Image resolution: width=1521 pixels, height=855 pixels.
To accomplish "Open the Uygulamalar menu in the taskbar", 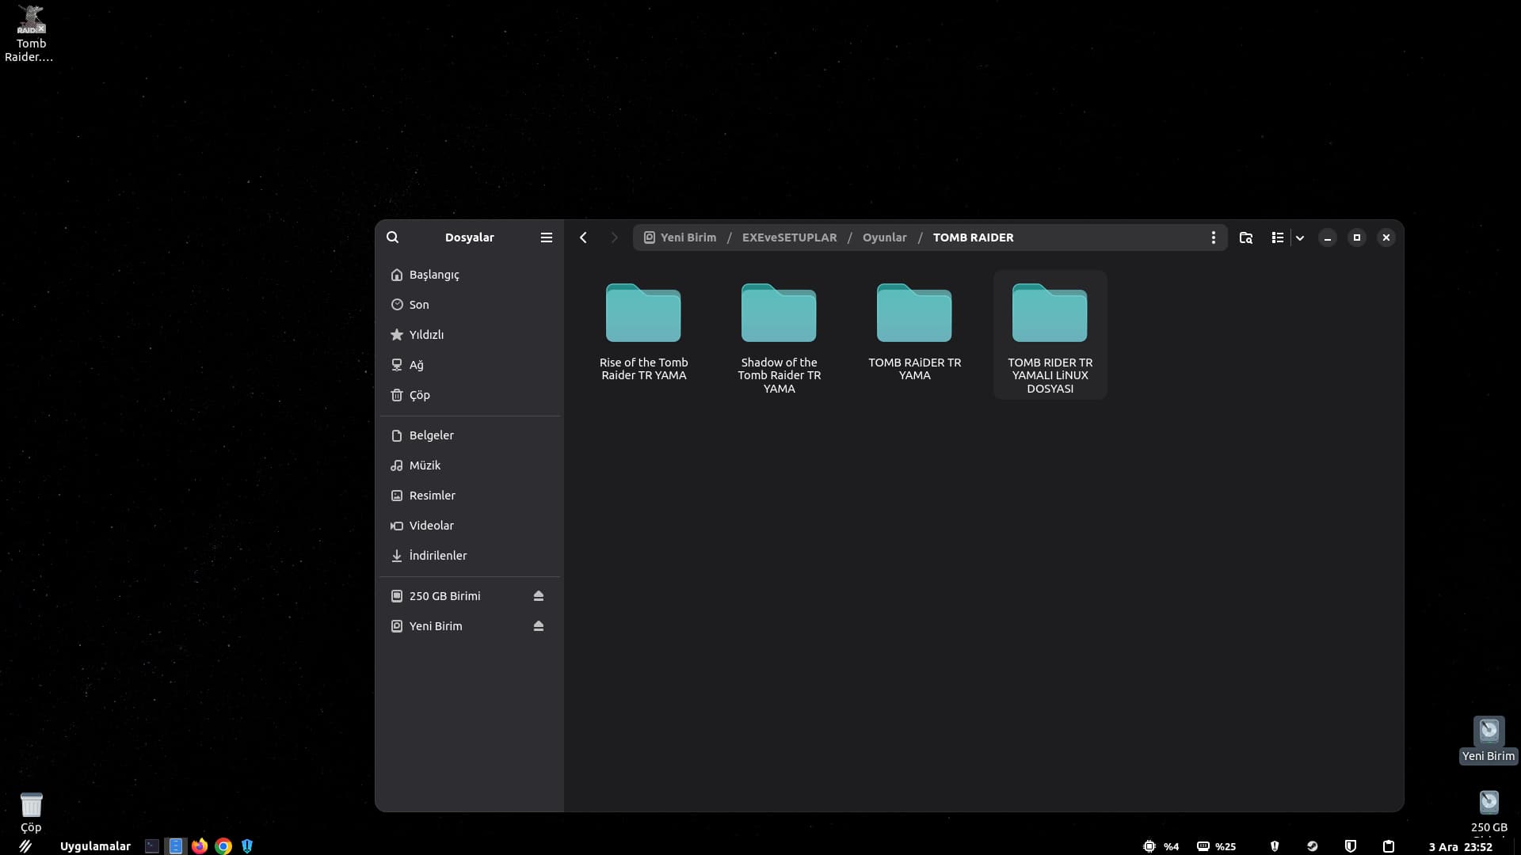I will (95, 846).
